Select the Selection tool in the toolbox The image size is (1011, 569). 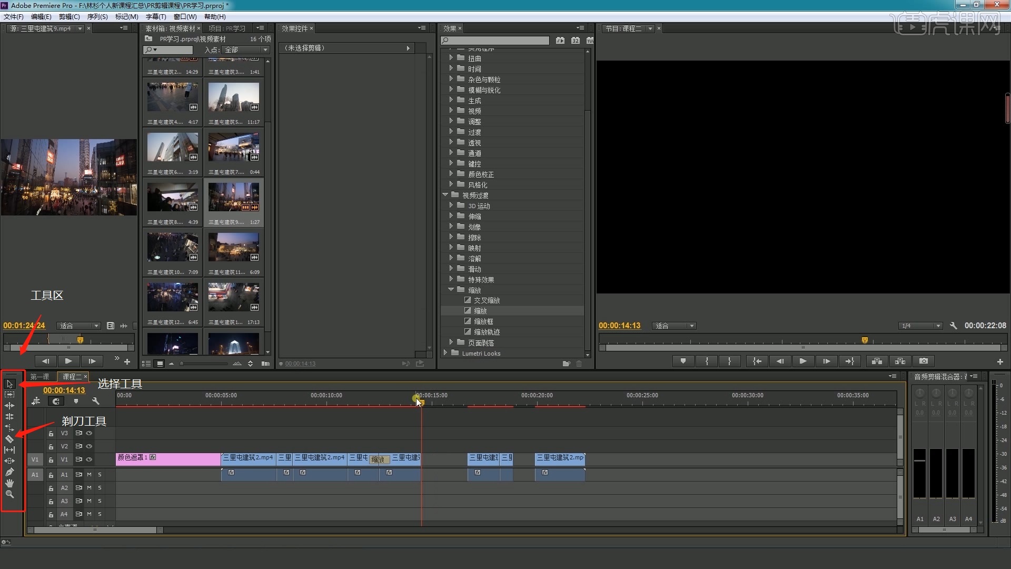click(9, 384)
